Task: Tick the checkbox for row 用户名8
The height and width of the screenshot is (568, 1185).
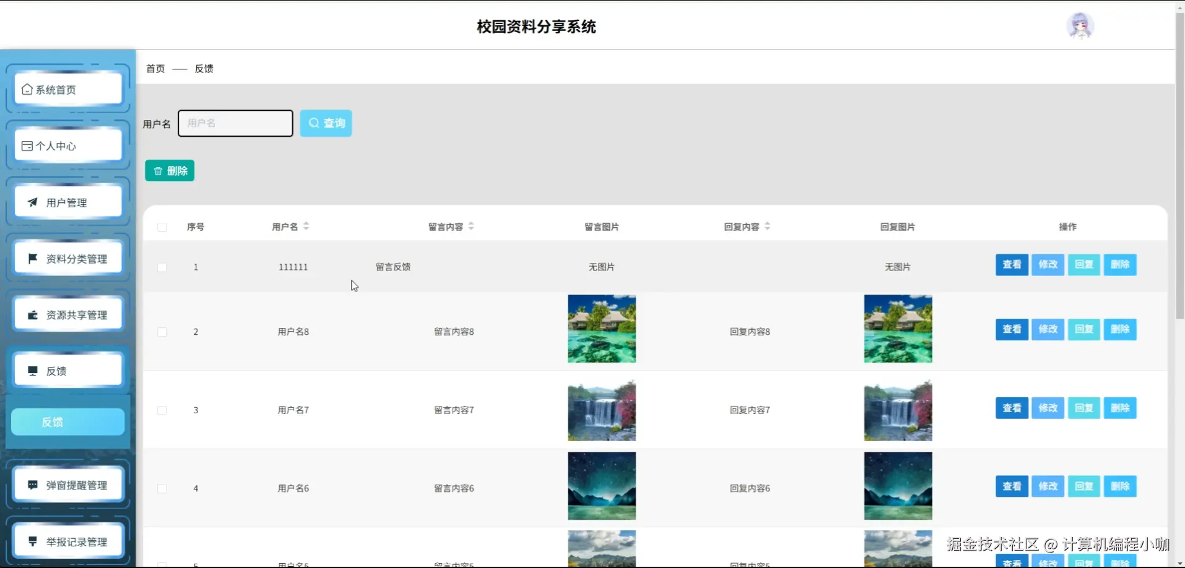Action: tap(162, 332)
